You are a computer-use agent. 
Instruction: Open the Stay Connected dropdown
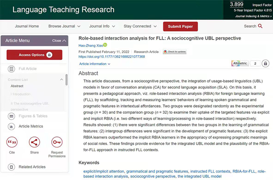click(x=140, y=26)
